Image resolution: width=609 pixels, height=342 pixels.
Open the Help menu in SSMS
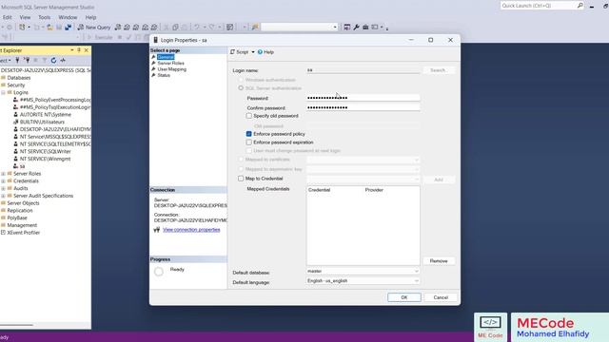click(x=90, y=17)
